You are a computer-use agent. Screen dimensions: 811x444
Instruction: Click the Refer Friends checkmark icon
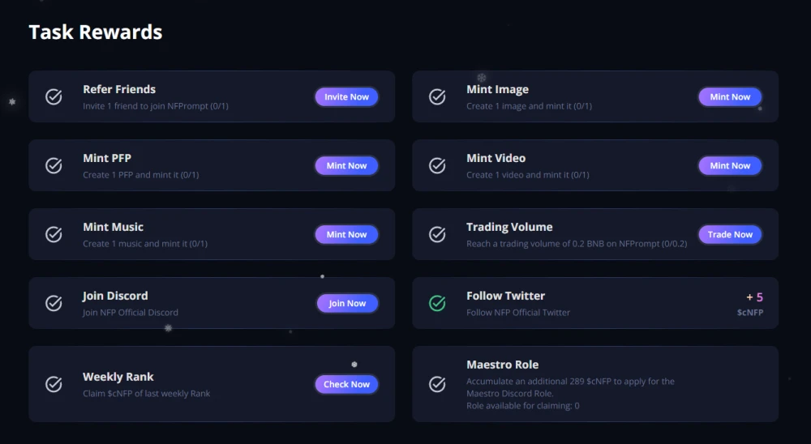[54, 96]
